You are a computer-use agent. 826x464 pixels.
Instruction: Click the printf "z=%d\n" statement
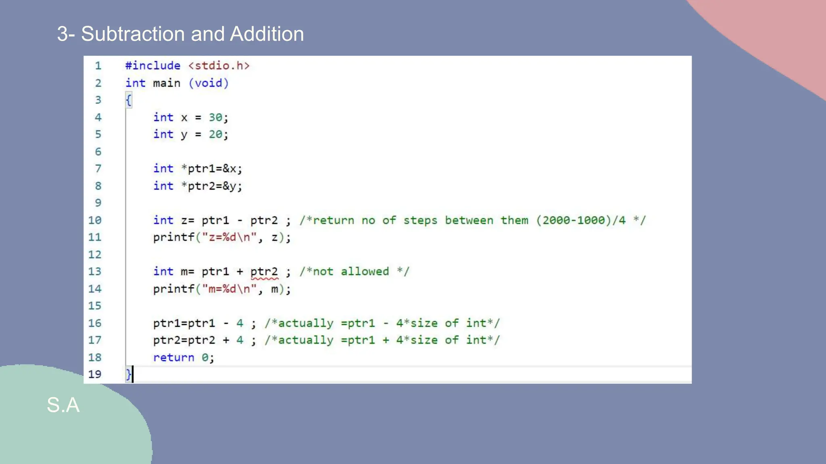click(x=222, y=237)
